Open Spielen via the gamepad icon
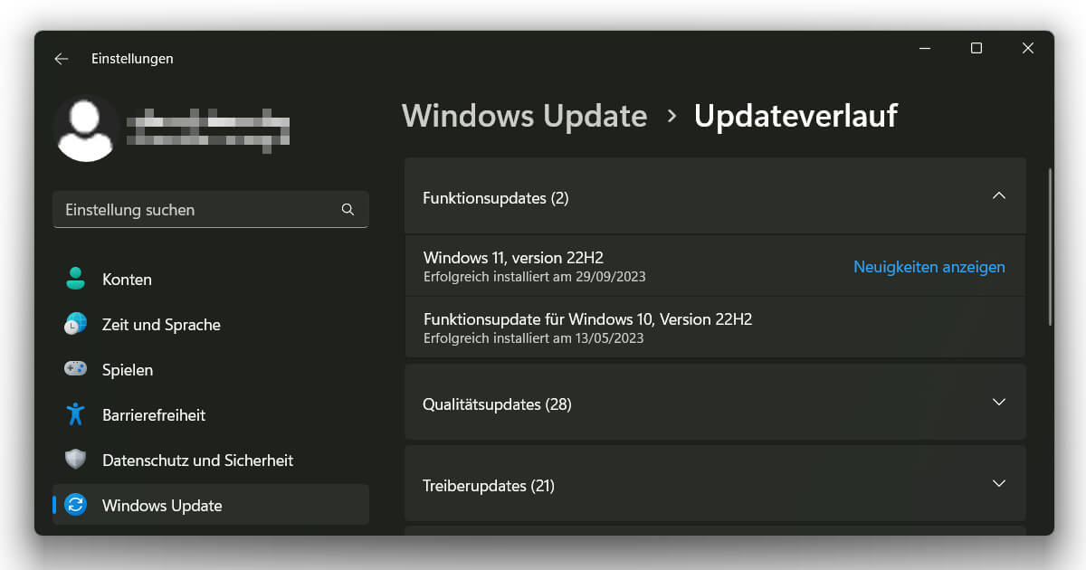Viewport: 1086px width, 570px height. click(75, 369)
